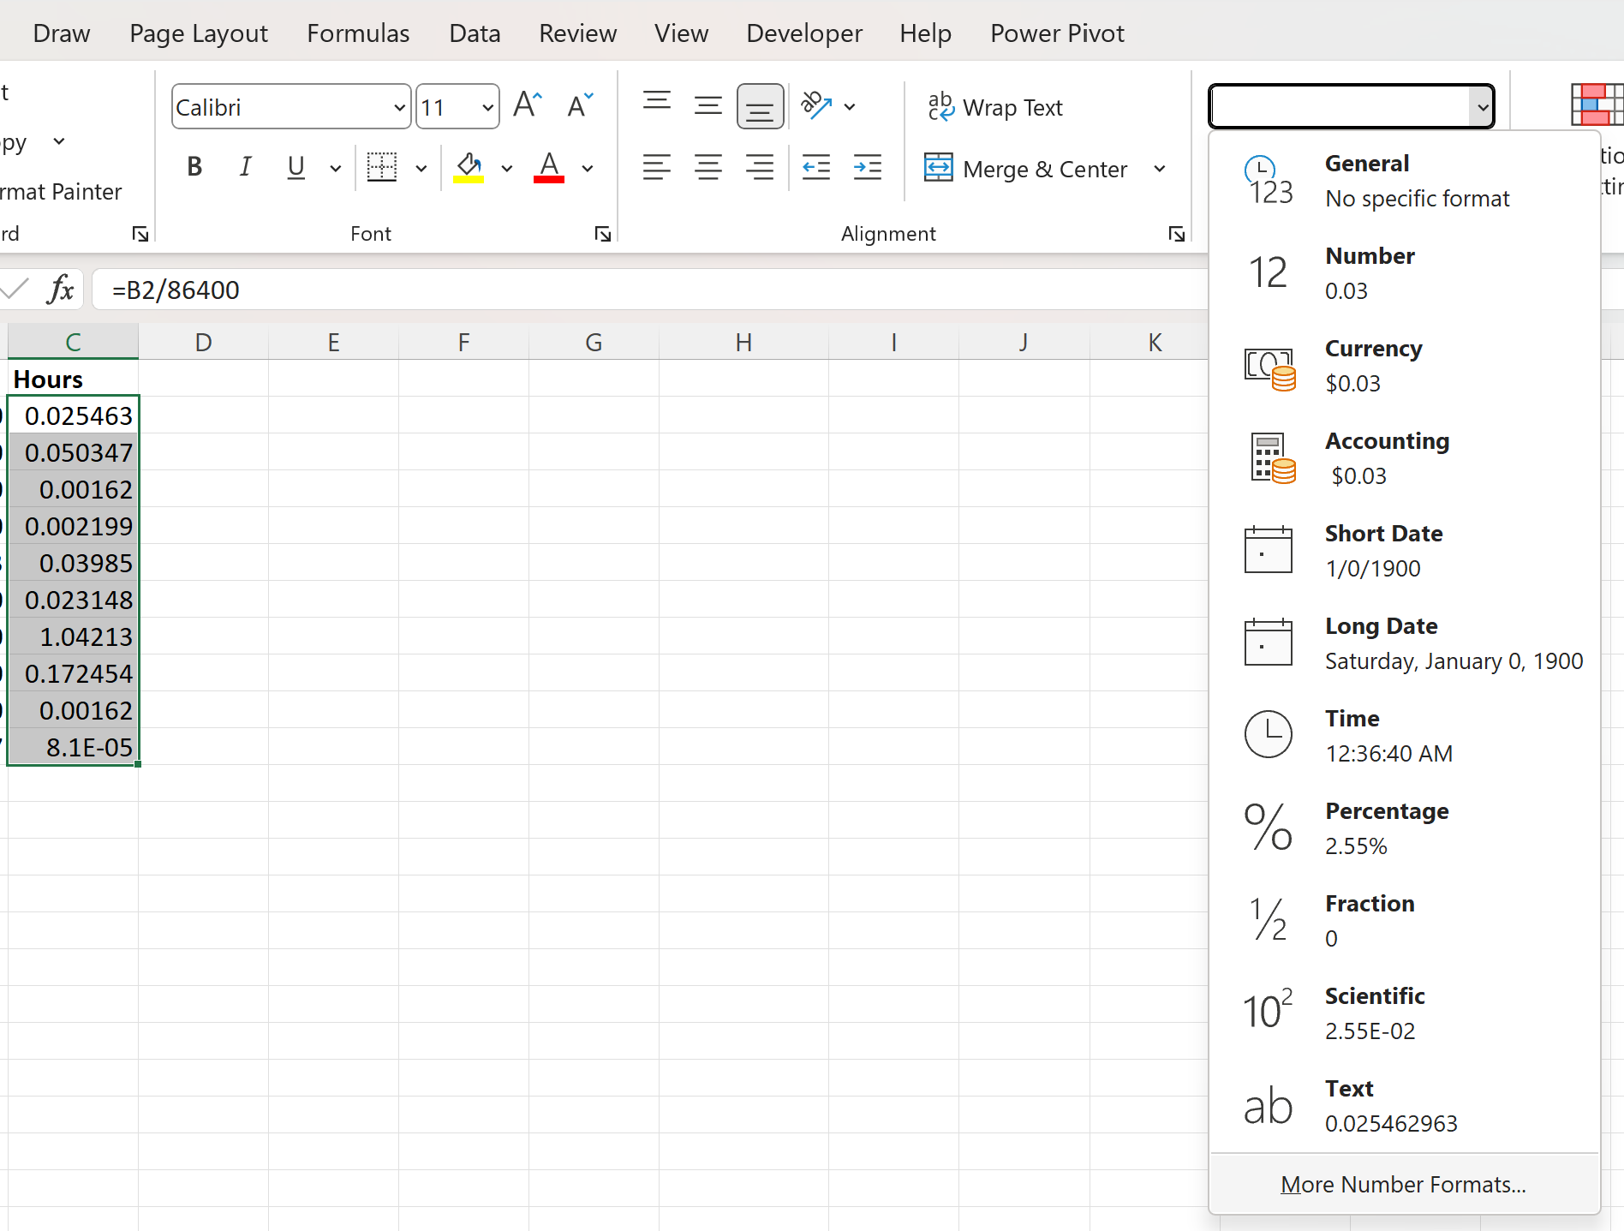Apply Wrap Text to selection
Image resolution: width=1624 pixels, height=1231 pixels.
pyautogui.click(x=1011, y=106)
